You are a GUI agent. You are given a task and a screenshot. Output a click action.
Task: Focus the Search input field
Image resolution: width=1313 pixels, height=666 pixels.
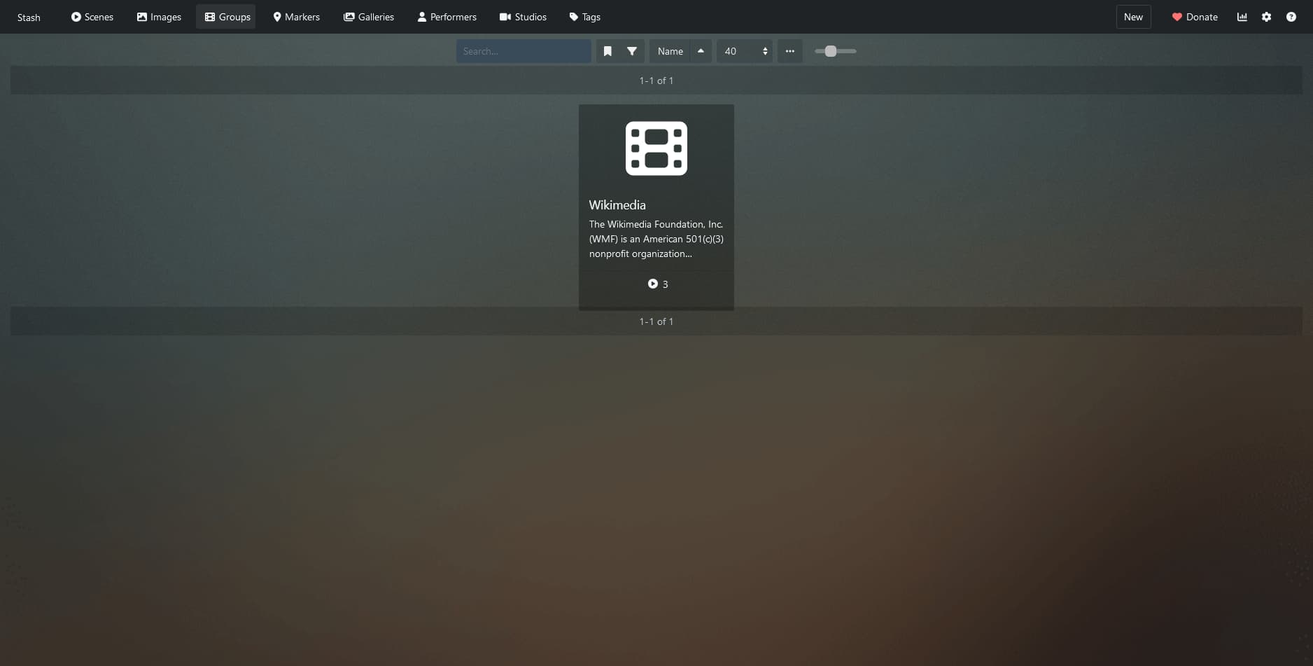click(524, 51)
